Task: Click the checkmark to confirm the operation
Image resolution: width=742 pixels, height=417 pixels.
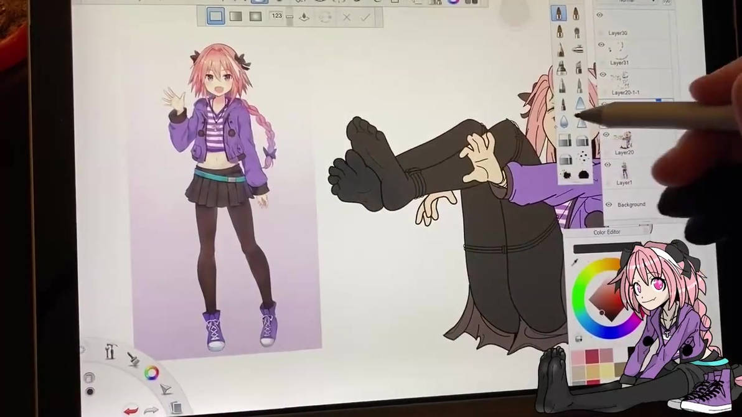Action: click(x=365, y=17)
